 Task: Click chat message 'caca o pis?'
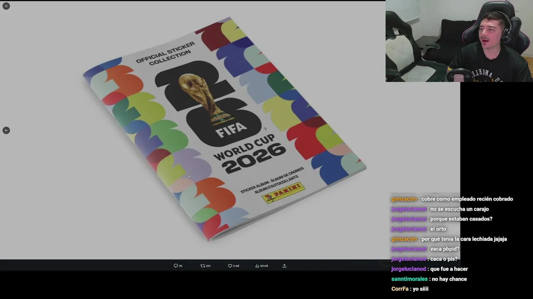(443, 259)
